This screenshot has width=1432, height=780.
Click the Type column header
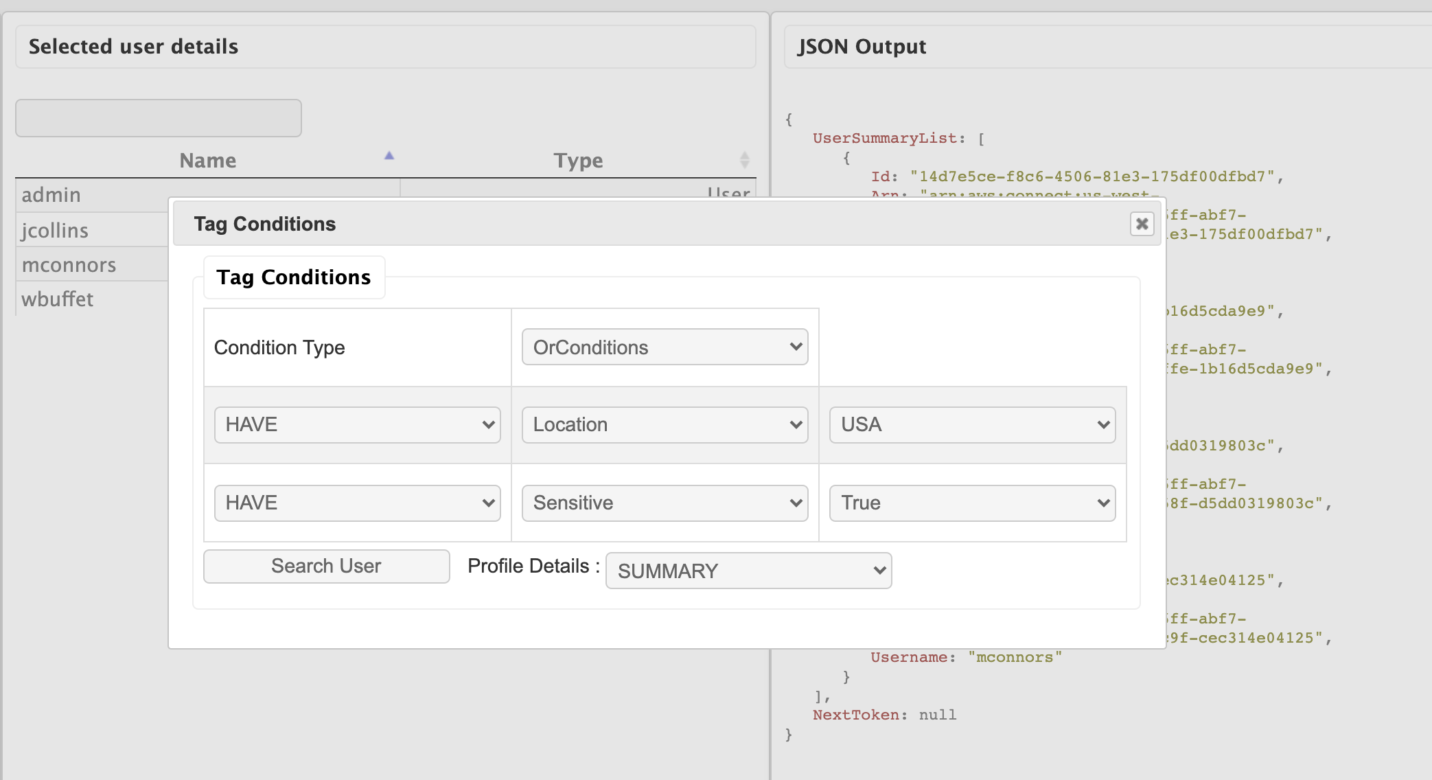click(x=578, y=161)
